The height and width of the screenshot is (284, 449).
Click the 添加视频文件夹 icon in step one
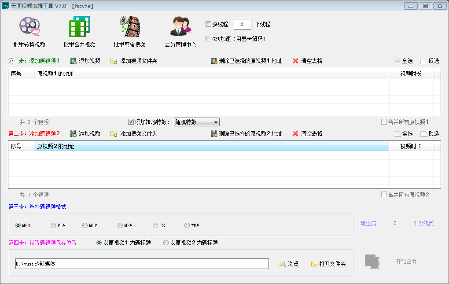pos(114,61)
